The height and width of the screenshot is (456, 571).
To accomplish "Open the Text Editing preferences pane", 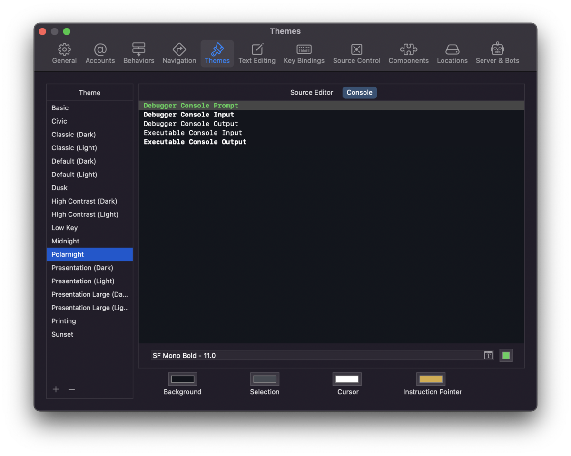I will pos(257,54).
